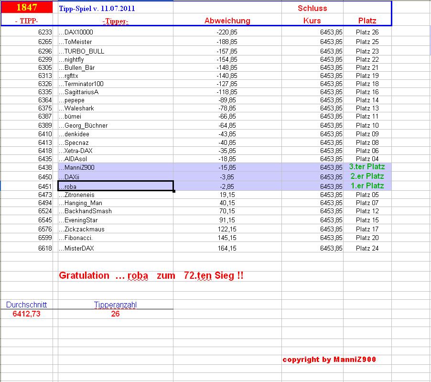Image resolution: width=431 pixels, height=382 pixels.
Task: Select the tipper cell '...Specnaz'
Action: click(x=116, y=143)
